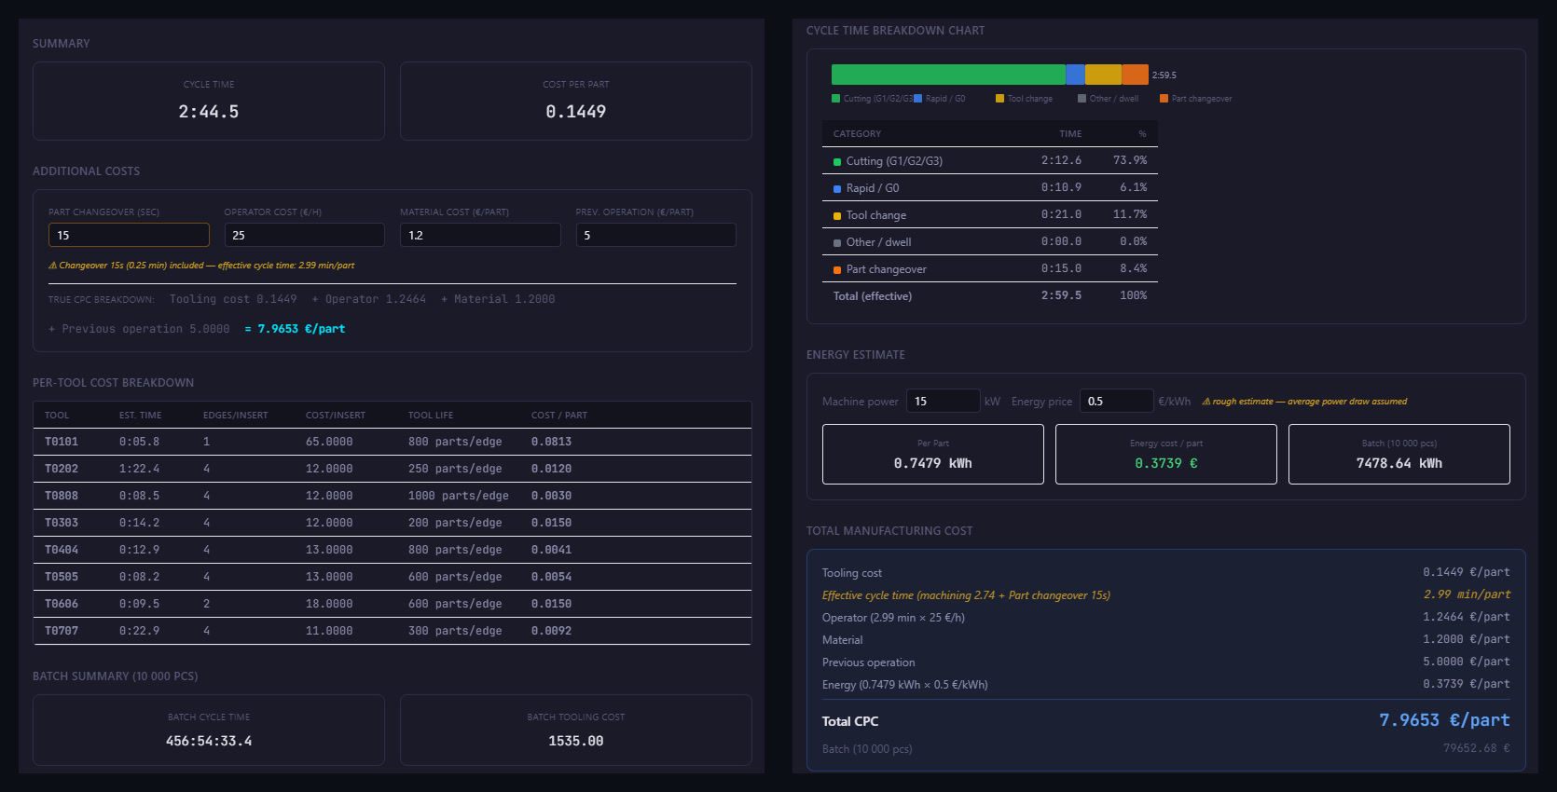Click the green marker in the Cutting table row

tap(837, 162)
